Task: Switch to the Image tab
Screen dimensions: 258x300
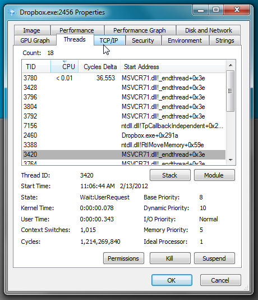Action: point(32,30)
